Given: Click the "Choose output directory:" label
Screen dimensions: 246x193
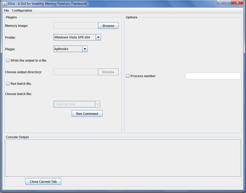Looking at the screenshot, I should 23,72.
